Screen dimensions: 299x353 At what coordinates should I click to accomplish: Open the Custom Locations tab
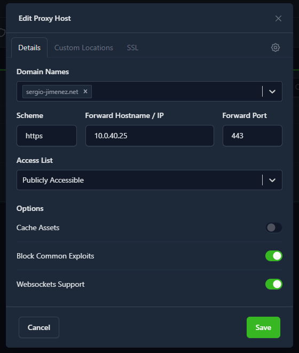point(84,48)
